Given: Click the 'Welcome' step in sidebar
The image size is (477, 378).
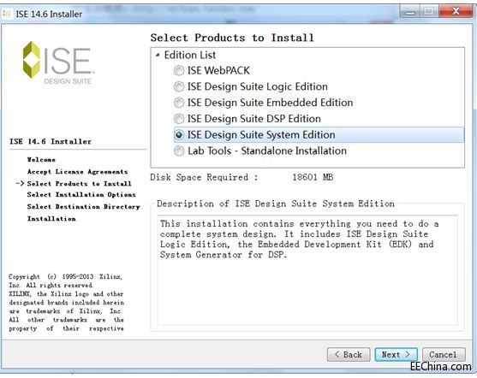Looking at the screenshot, I should coord(41,160).
